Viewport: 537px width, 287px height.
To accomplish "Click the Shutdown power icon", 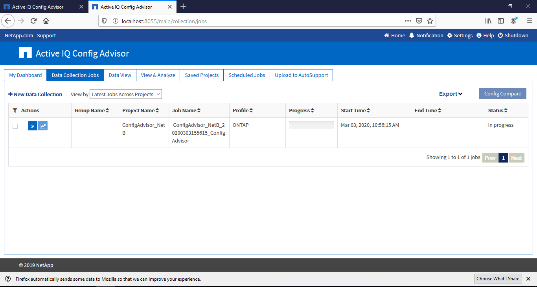I will click(x=500, y=35).
